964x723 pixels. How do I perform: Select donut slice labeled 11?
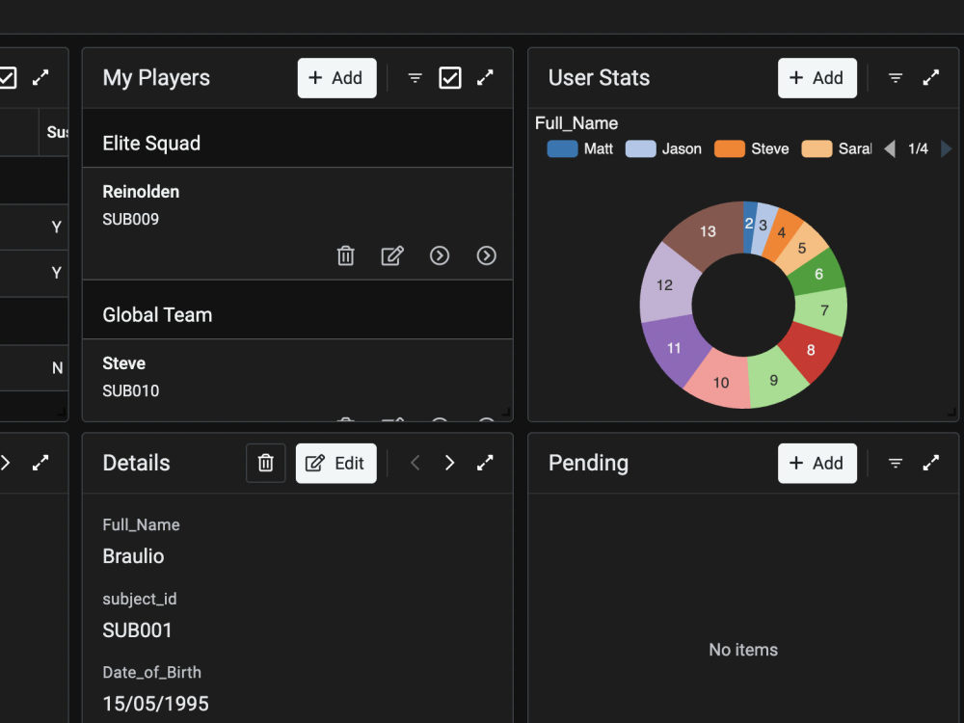click(675, 348)
